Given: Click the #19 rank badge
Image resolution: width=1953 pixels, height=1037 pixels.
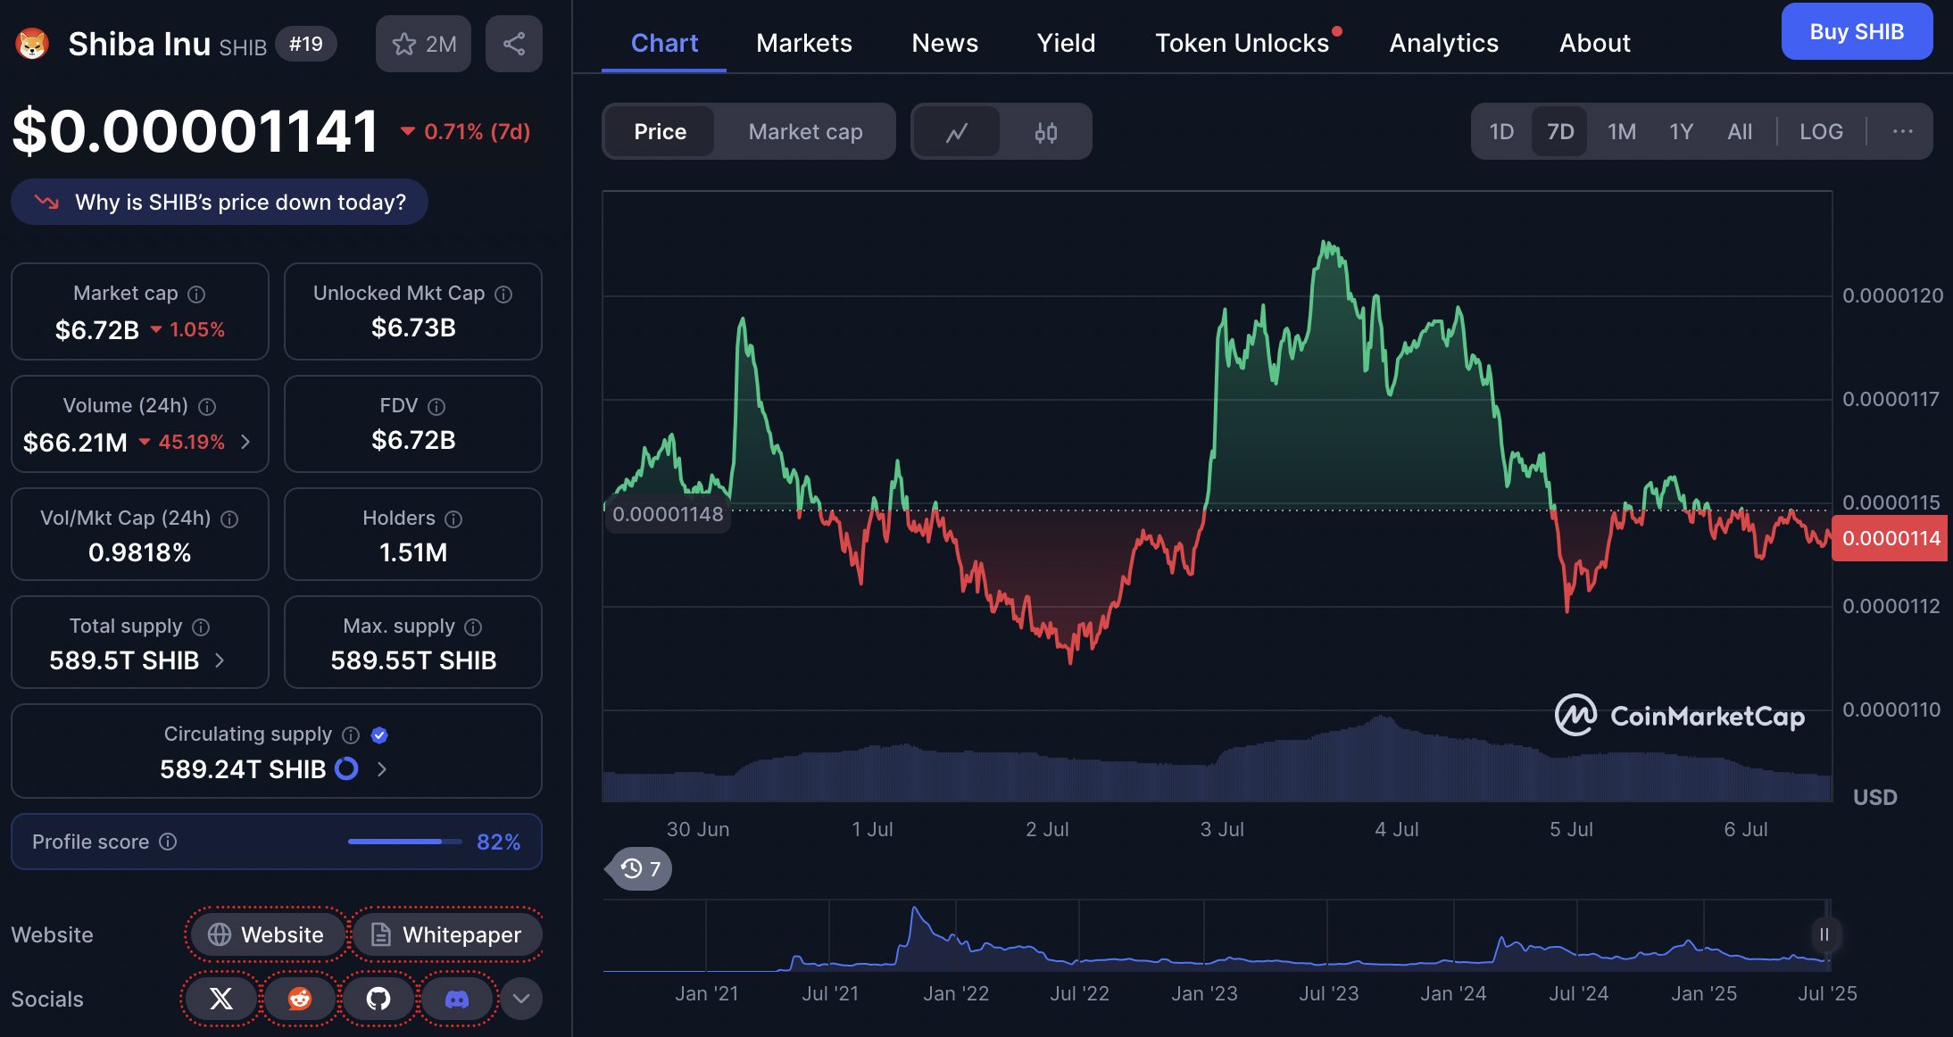Looking at the screenshot, I should (305, 44).
